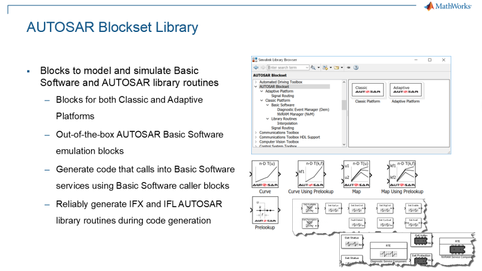Click the library tree scrollbar down arrow
The height and width of the screenshot is (271, 482).
click(x=344, y=145)
